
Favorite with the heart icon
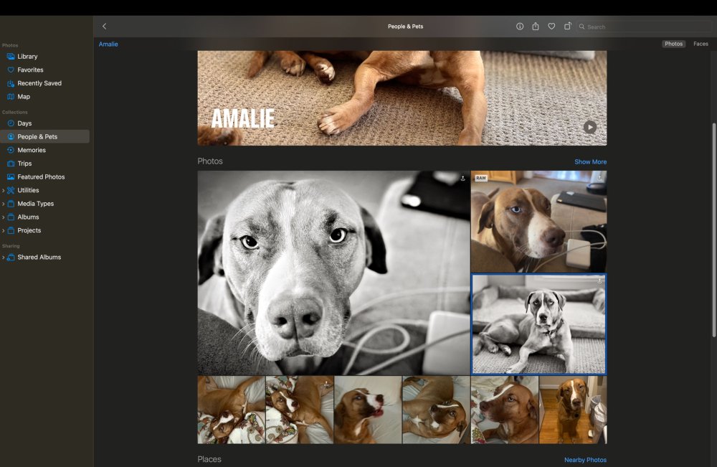(x=551, y=27)
